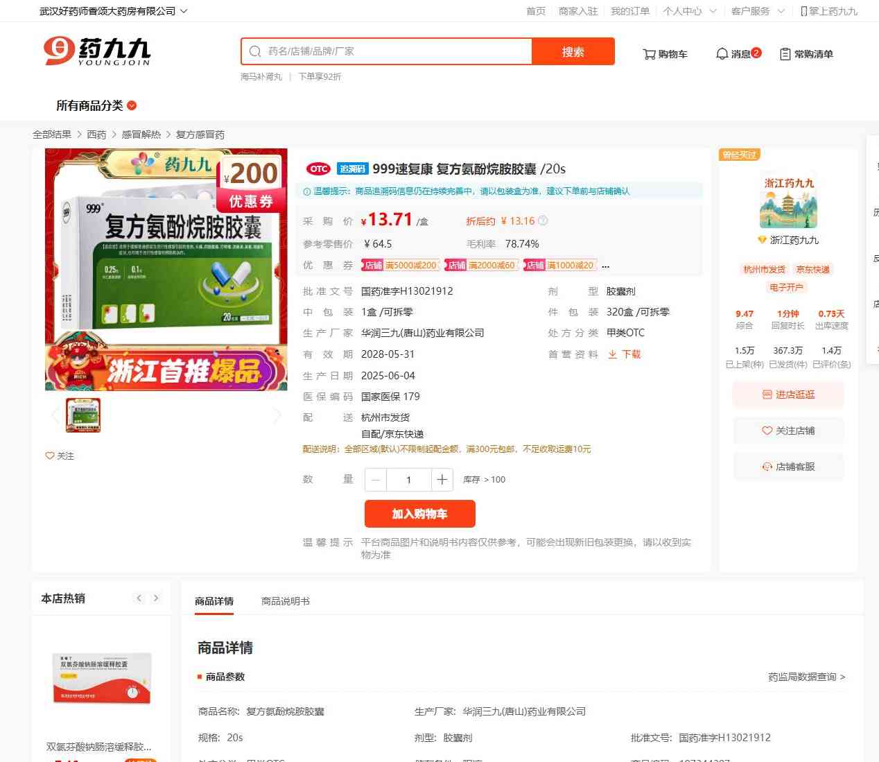Open the 药监局数据查询 link
Screen dimensions: 879x762
click(806, 677)
